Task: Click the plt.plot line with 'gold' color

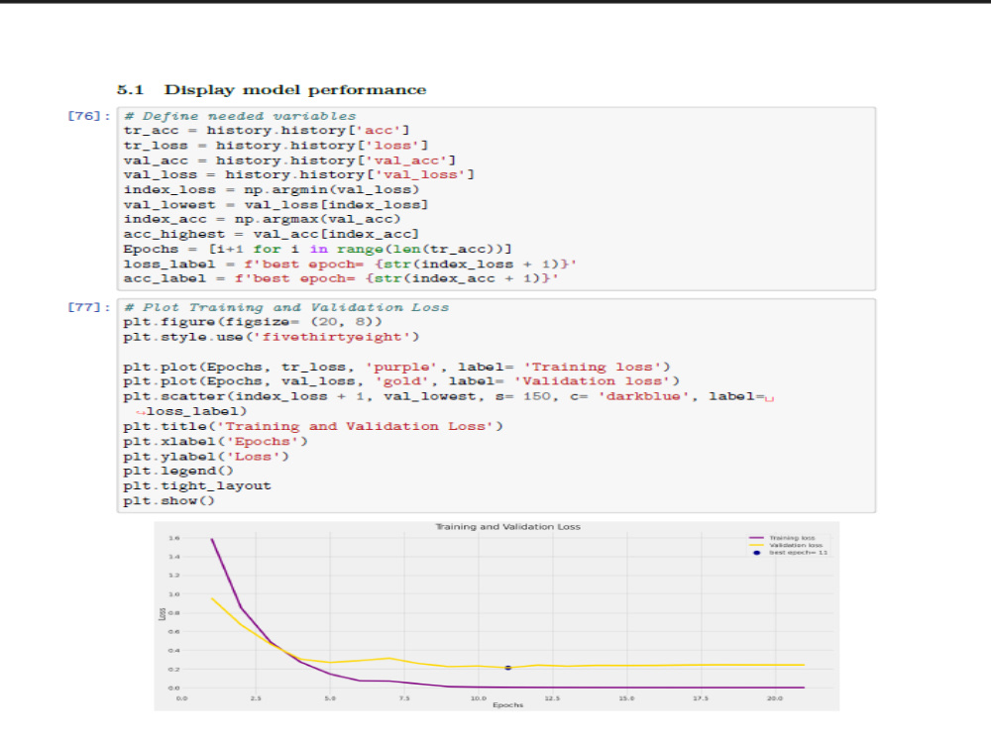Action: (402, 381)
